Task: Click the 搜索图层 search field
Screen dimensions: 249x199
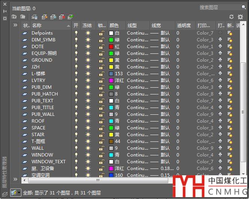Action: (x=220, y=7)
